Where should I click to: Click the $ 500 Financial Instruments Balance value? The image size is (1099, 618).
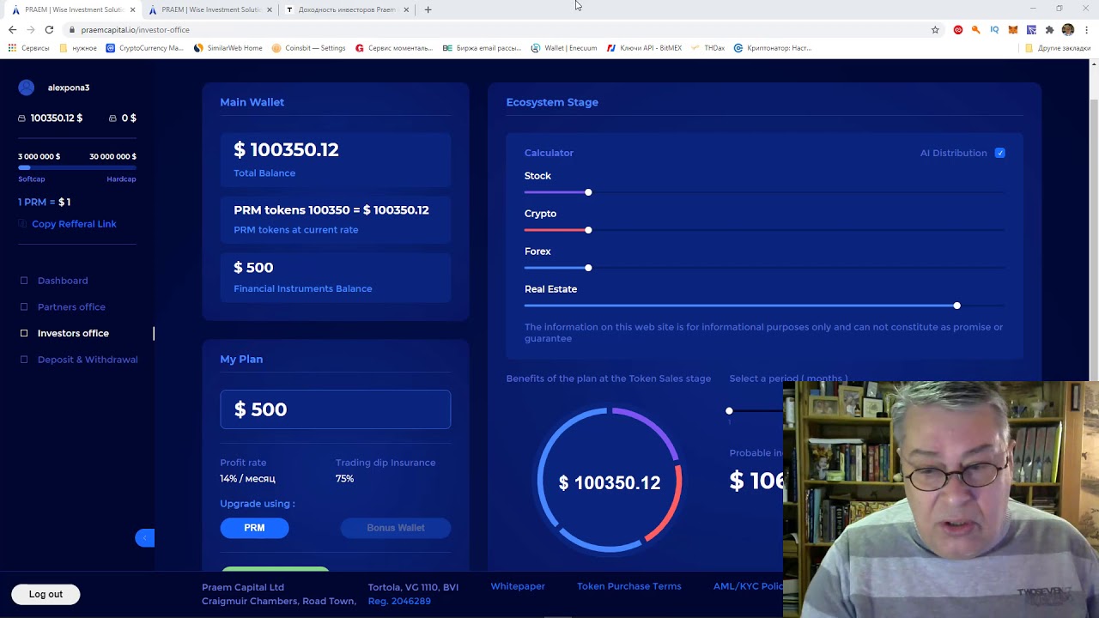coord(253,268)
